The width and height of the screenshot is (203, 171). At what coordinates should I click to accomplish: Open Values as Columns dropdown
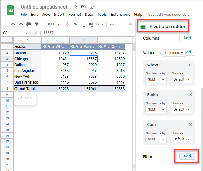174,53
